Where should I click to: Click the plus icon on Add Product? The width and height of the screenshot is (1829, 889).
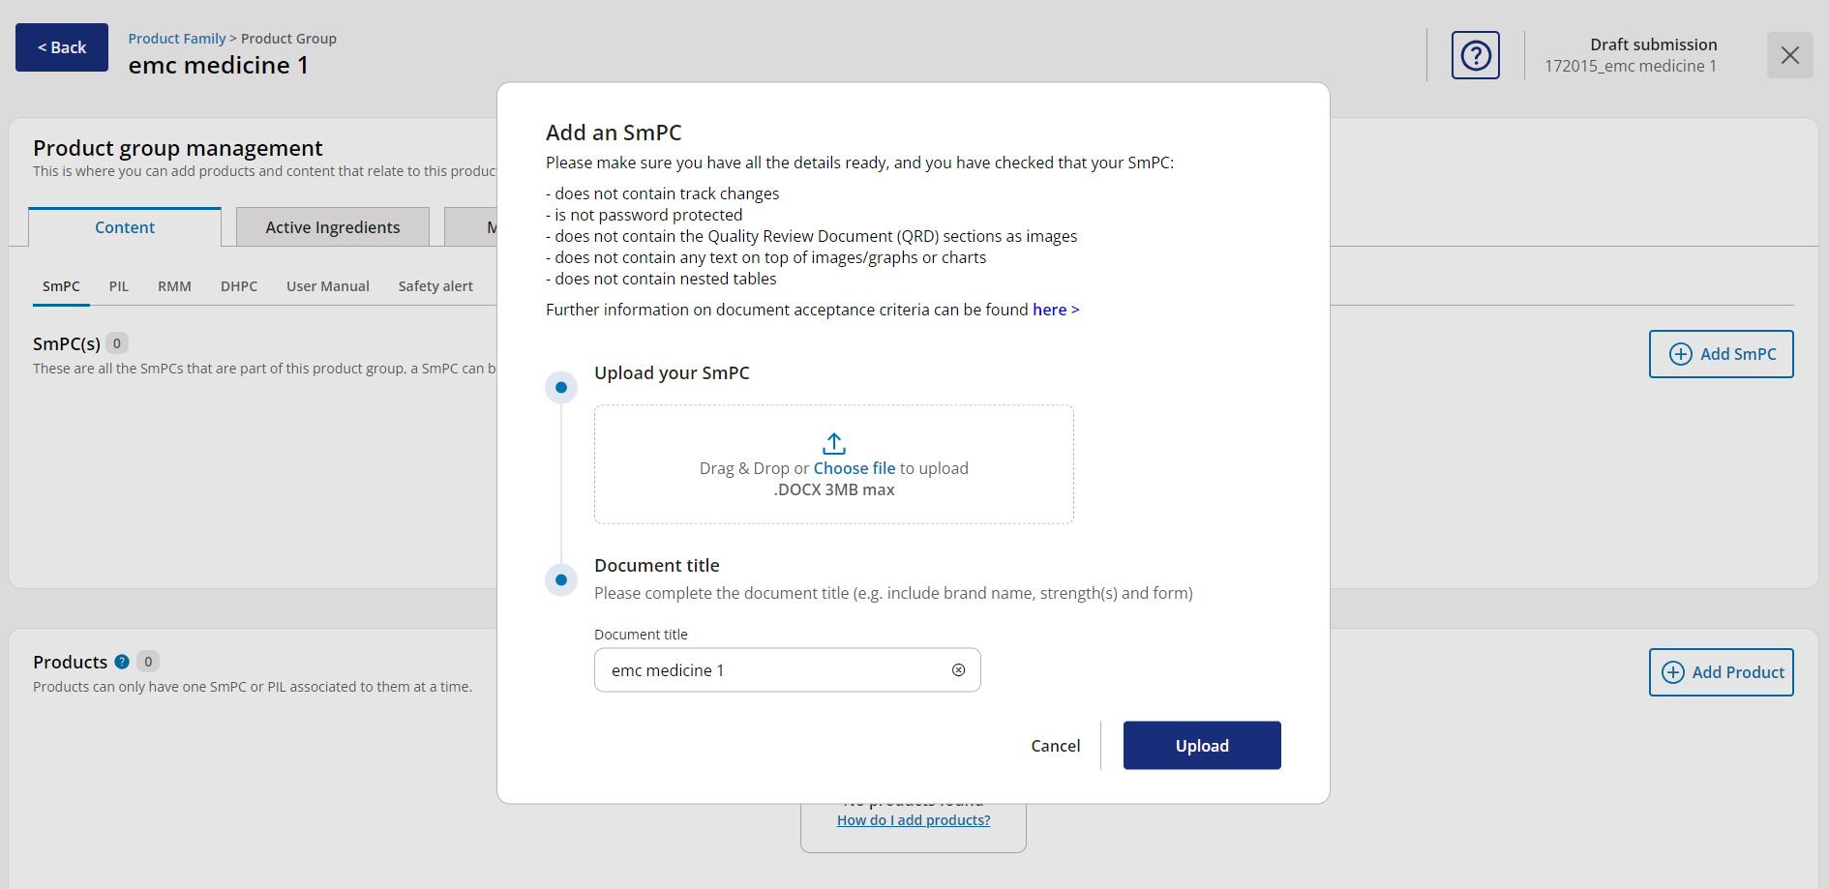click(x=1673, y=672)
